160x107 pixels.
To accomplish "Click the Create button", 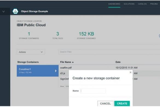I will click(x=122, y=103).
